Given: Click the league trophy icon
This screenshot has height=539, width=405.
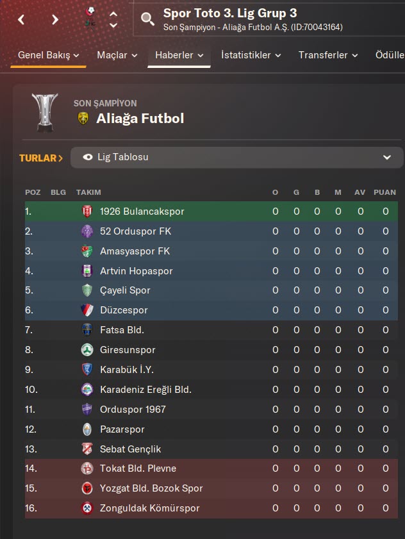Looking at the screenshot, I should (x=45, y=113).
